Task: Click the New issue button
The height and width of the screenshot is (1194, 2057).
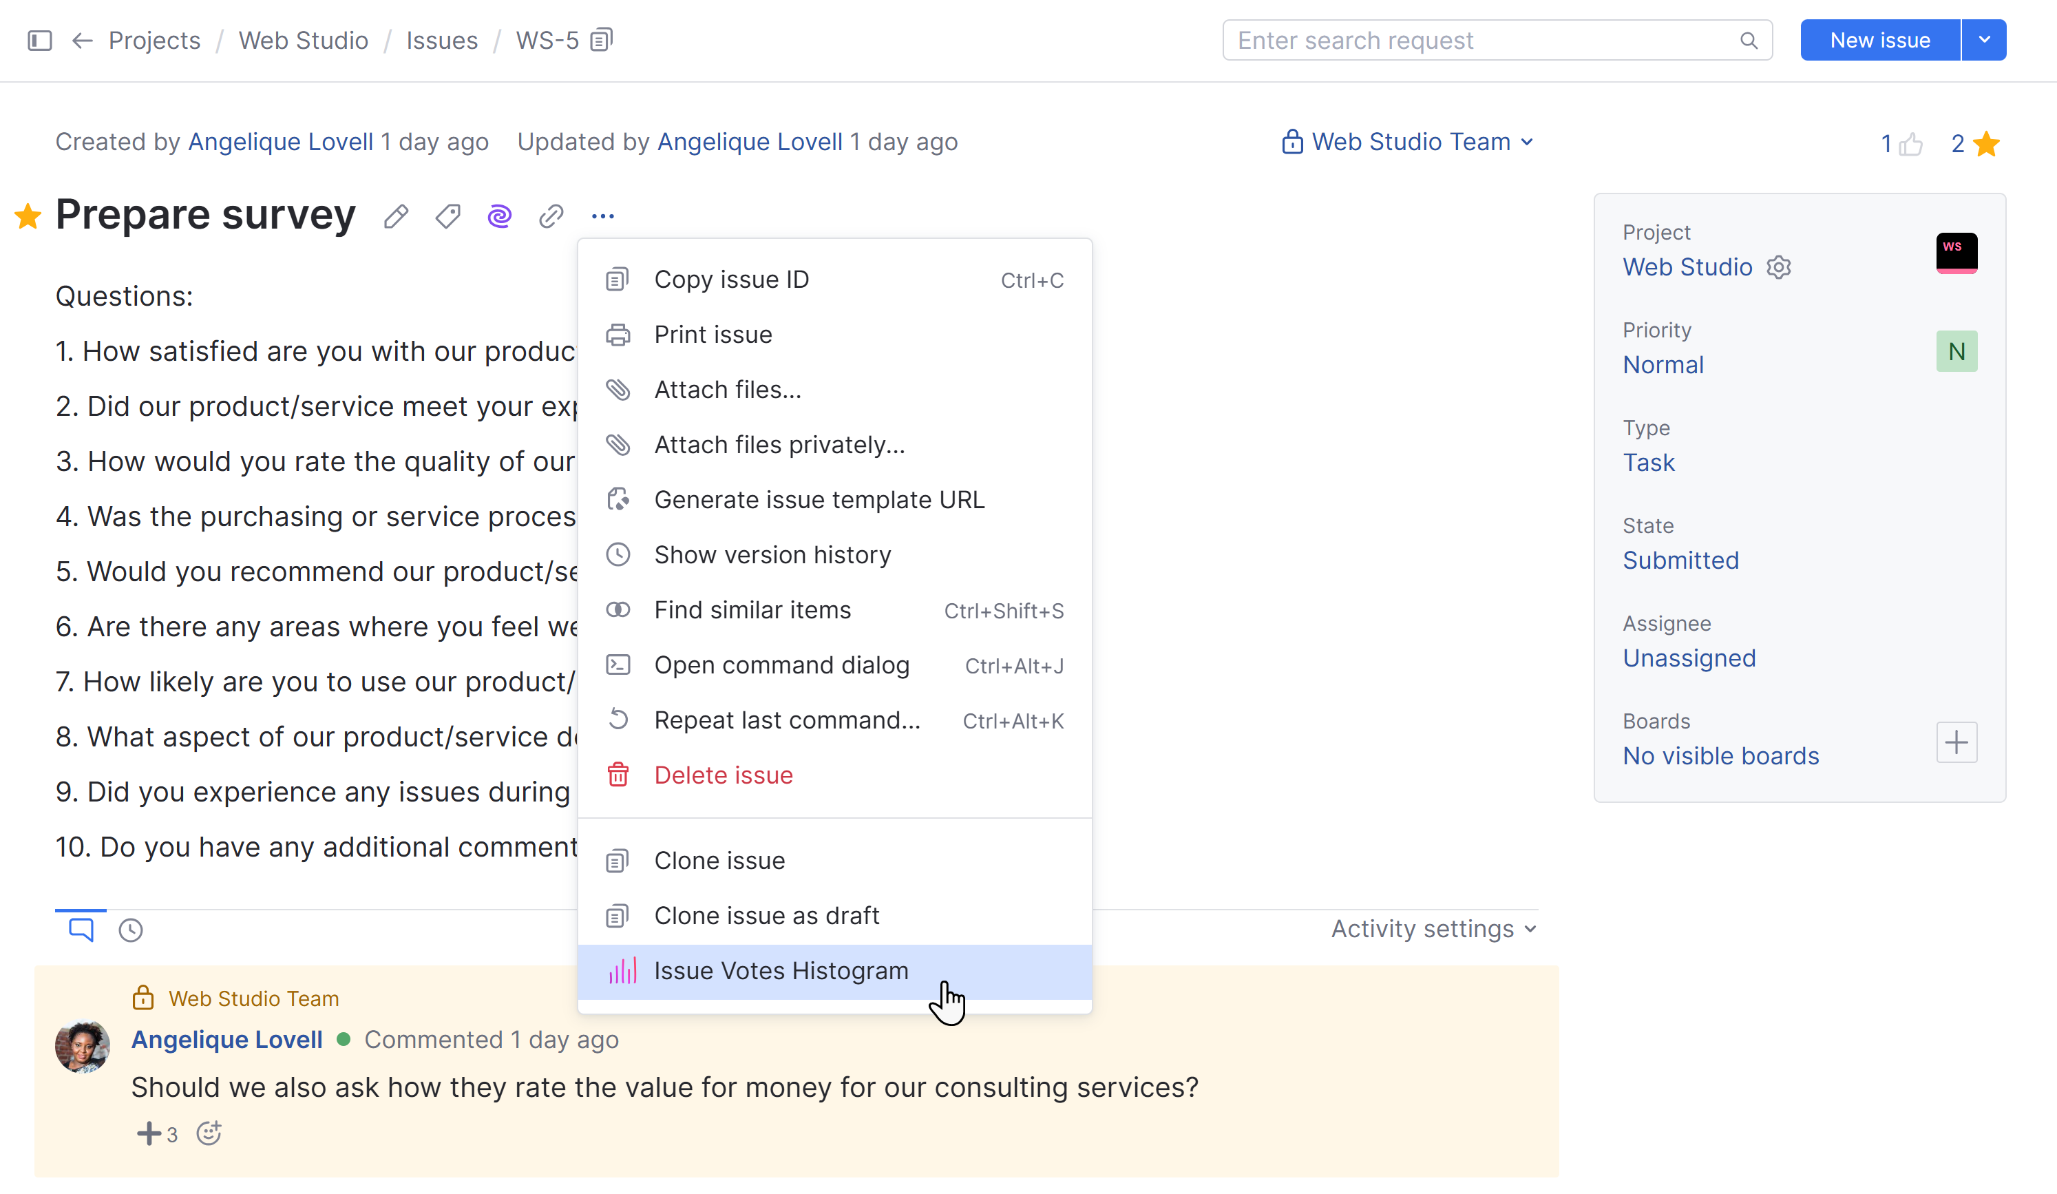Action: tap(1879, 40)
